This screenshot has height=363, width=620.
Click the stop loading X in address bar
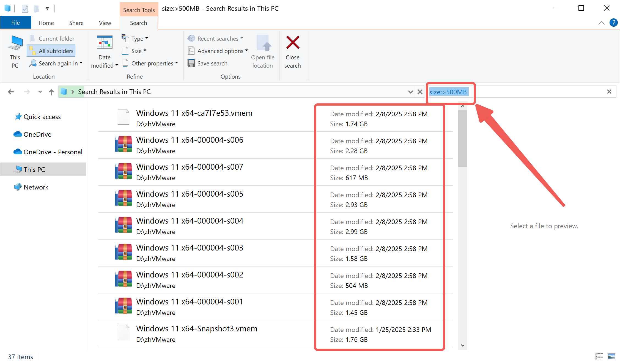pos(420,92)
